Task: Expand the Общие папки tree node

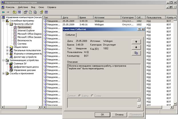Action: coord(7,47)
